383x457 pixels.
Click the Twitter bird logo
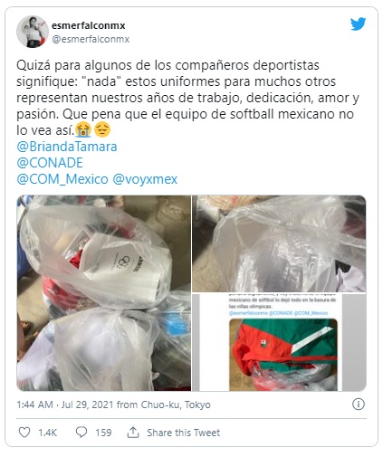(358, 24)
